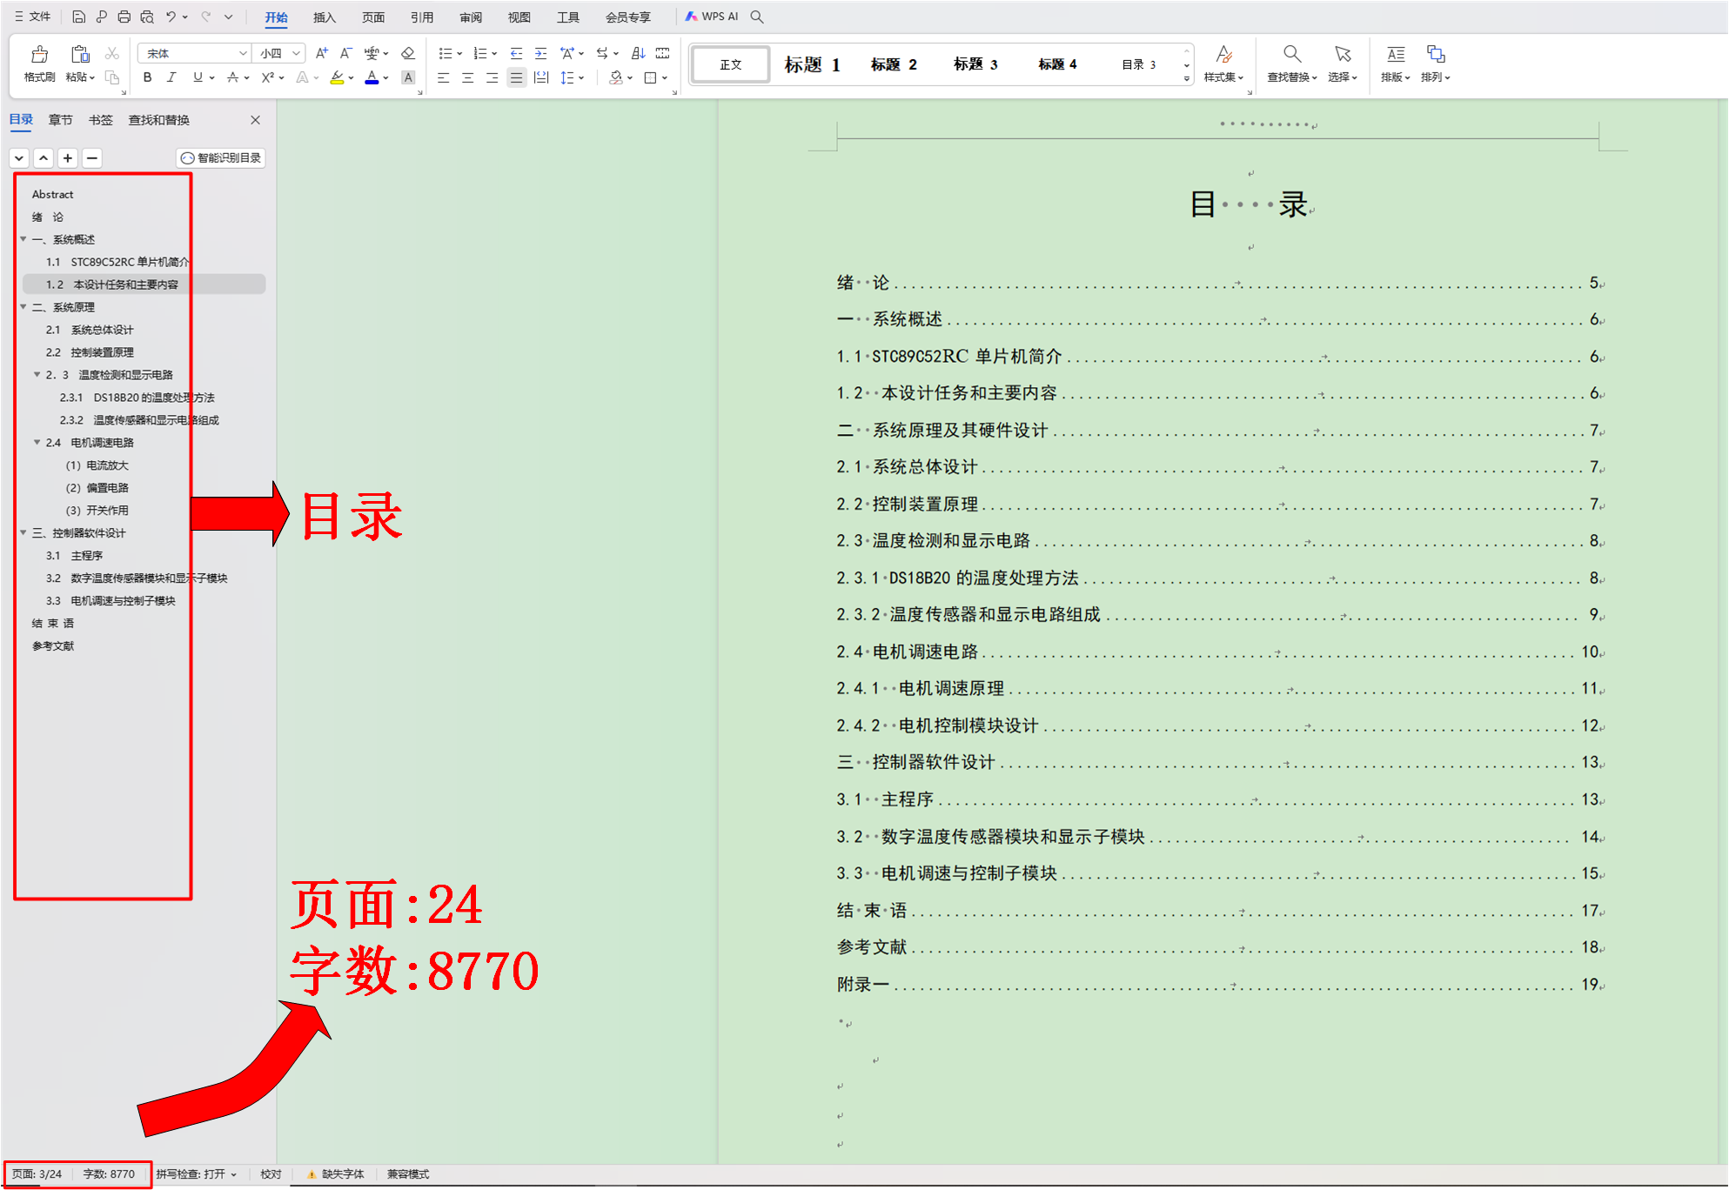Viewport: 1729px width, 1190px height.
Task: Toggle Strikethrough formatting
Action: point(232,77)
